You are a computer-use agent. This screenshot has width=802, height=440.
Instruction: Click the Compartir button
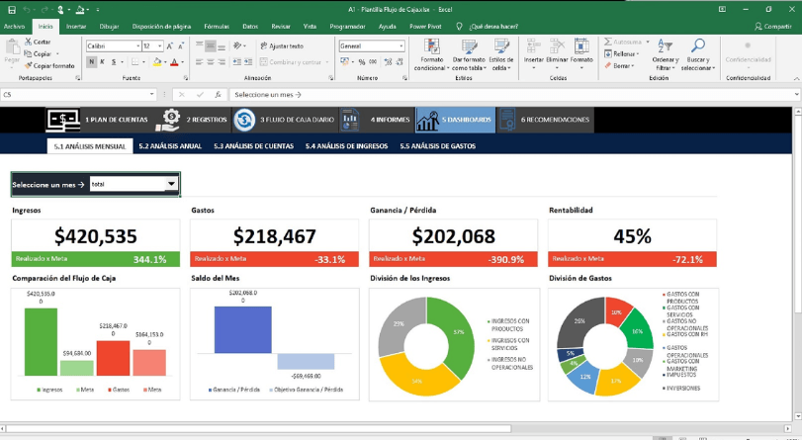coord(773,27)
